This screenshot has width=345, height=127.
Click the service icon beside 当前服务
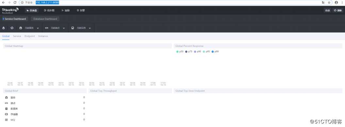point(21,28)
